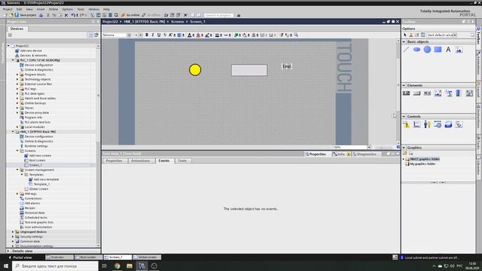Screen dimensions: 482x271
Task: Click Add new screen in project tree
Action: click(40, 156)
